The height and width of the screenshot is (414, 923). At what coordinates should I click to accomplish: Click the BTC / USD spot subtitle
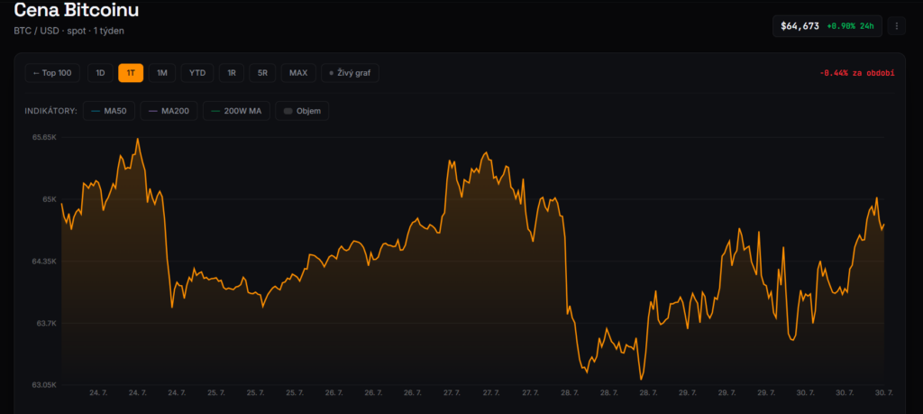click(69, 31)
